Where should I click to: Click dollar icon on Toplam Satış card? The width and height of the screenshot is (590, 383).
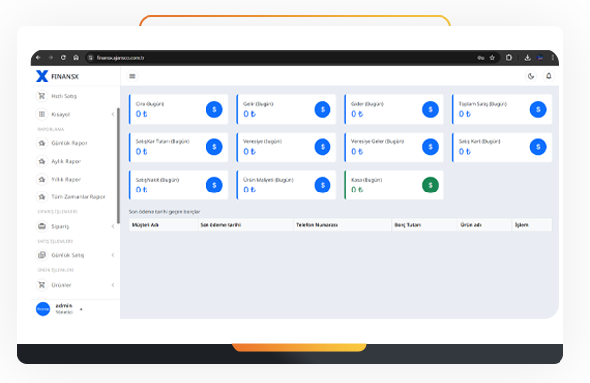(538, 109)
